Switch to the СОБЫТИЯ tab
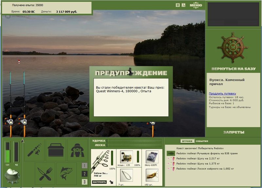This screenshot has width=262, height=188. coord(202,141)
